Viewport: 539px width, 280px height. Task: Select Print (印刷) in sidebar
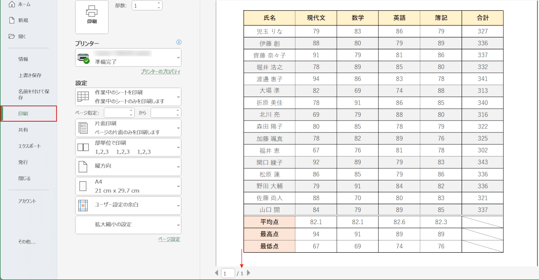29,114
